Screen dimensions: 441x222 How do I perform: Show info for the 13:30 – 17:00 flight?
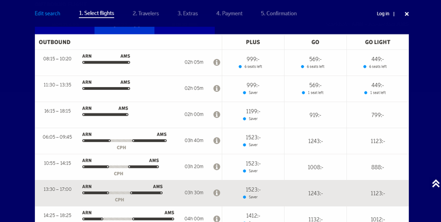pos(217,193)
